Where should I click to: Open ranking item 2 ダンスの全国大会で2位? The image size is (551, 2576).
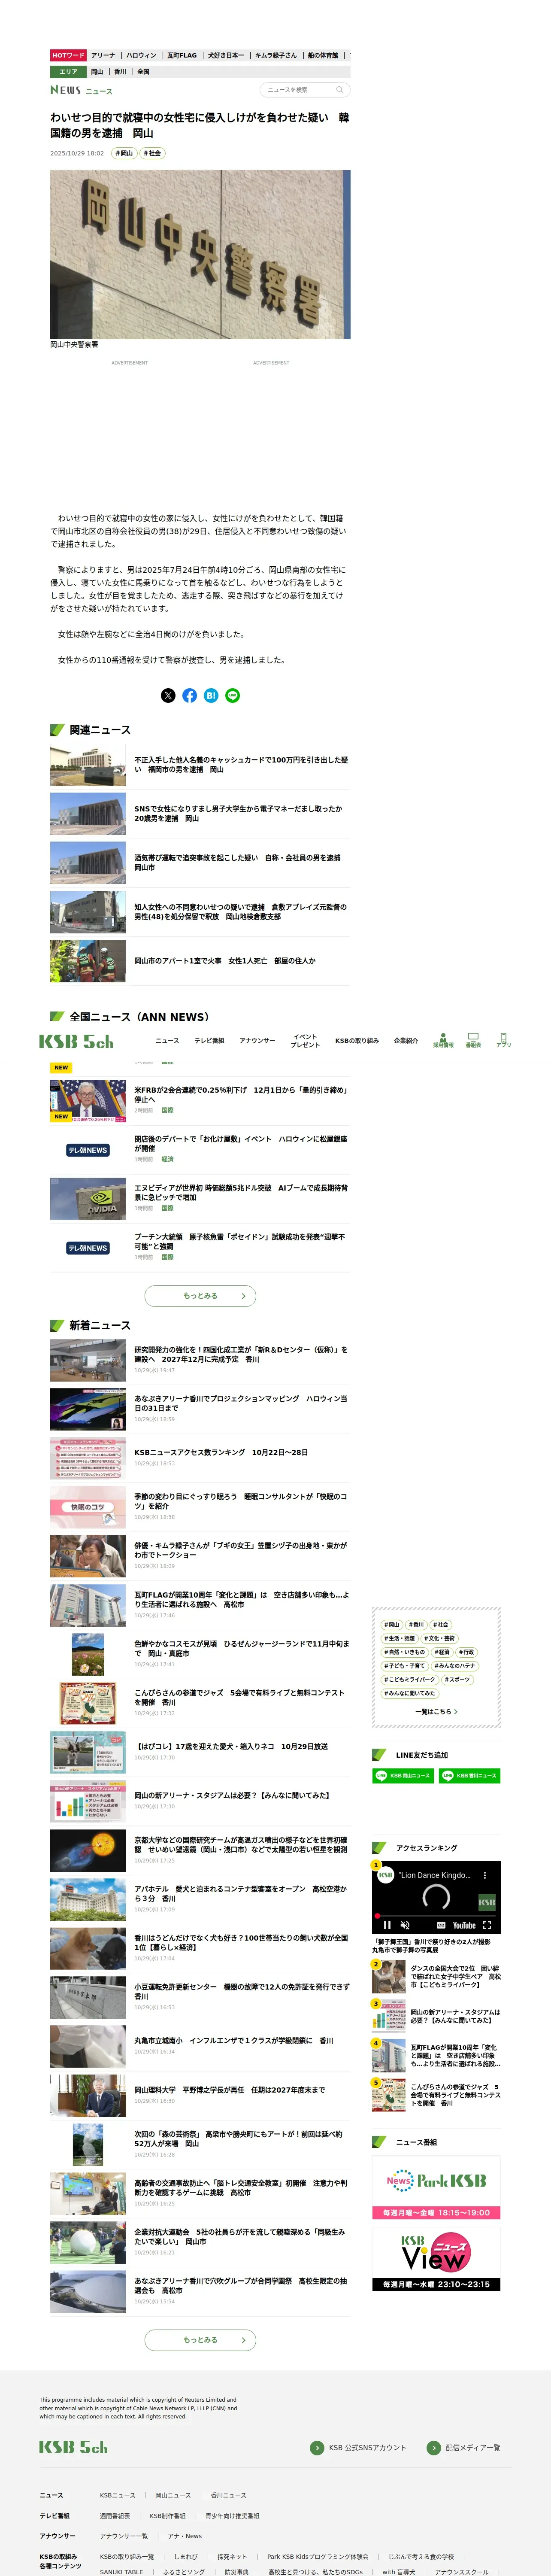[x=436, y=1976]
